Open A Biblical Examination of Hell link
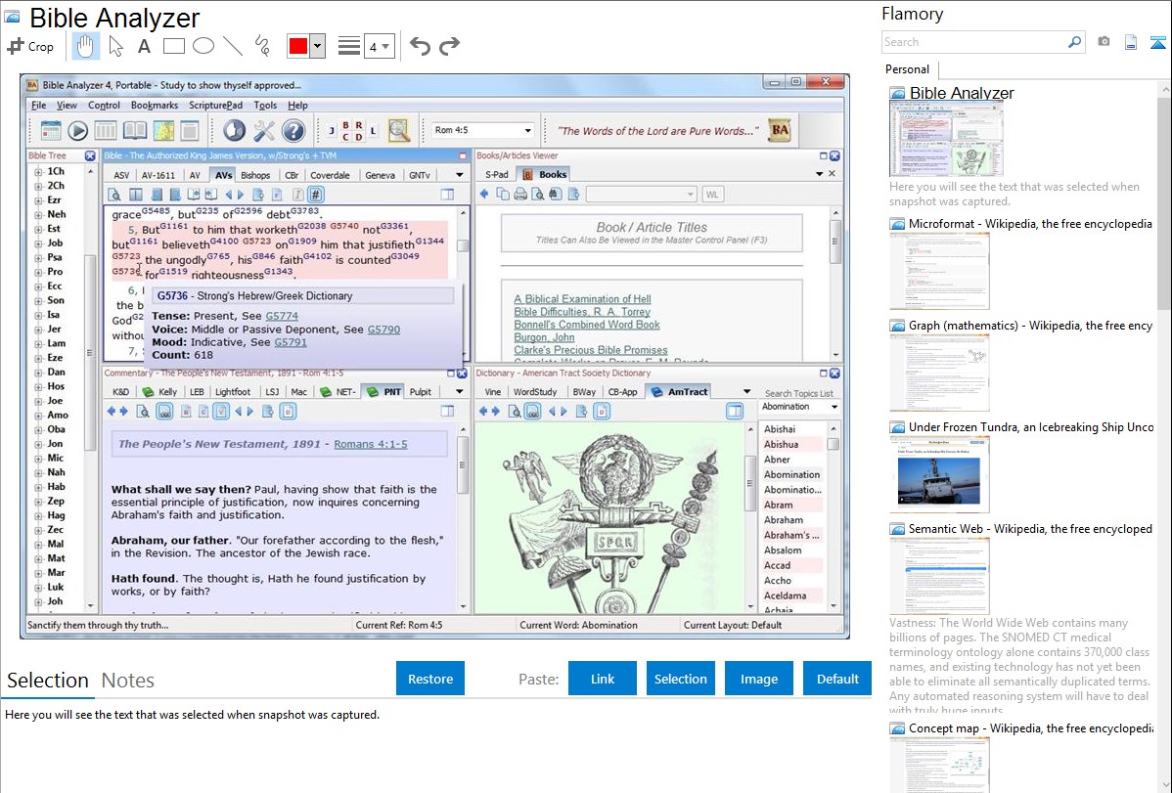 coord(582,299)
